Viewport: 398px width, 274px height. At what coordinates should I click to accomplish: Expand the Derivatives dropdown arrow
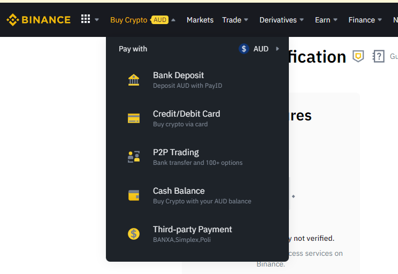(302, 20)
